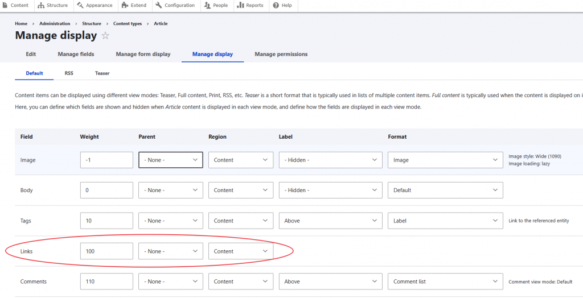Click the Configuration wrench icon

click(x=159, y=5)
